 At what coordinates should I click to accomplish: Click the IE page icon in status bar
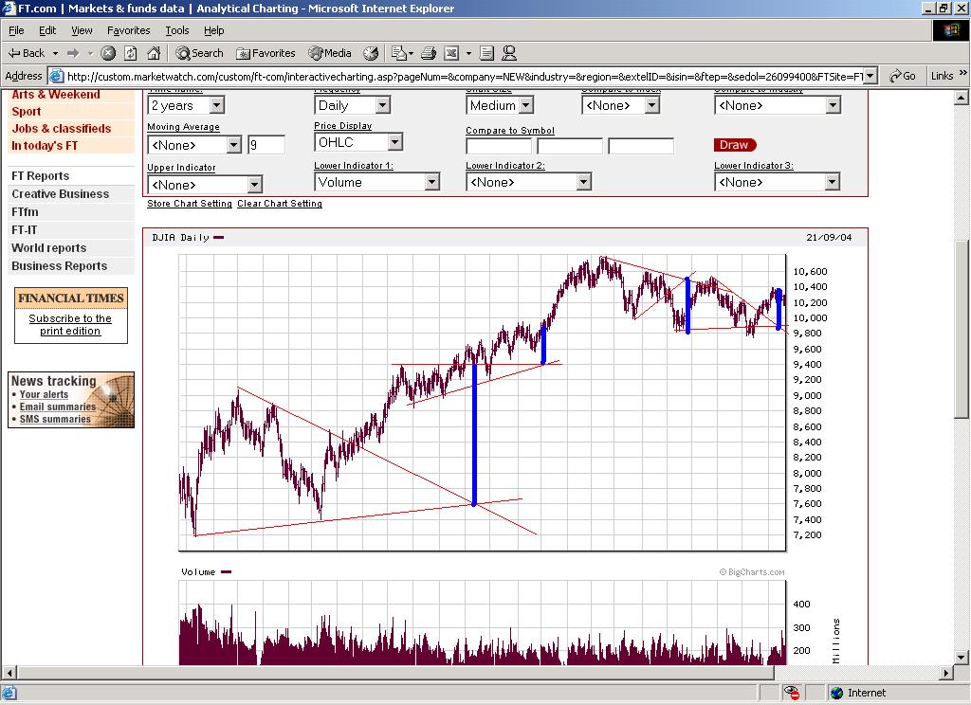(9, 693)
